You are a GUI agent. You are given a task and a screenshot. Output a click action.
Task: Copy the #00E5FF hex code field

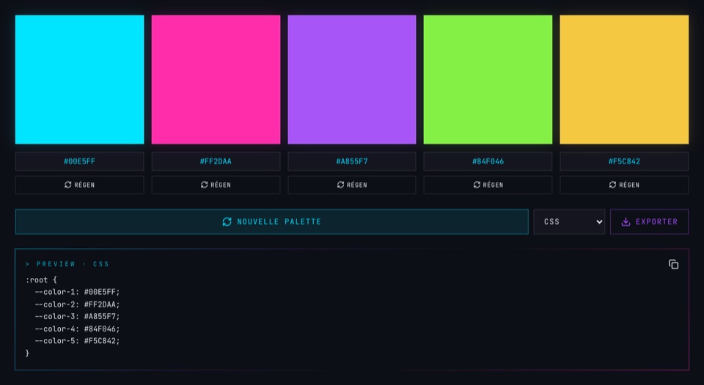coord(79,161)
